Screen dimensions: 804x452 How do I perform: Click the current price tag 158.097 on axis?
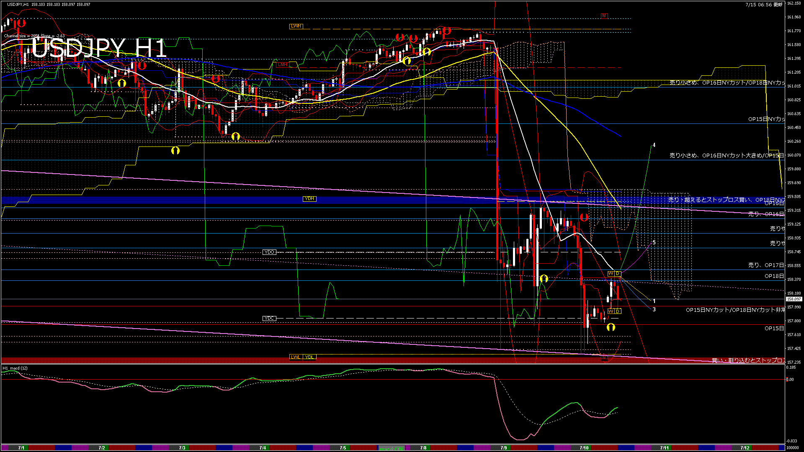click(x=794, y=299)
